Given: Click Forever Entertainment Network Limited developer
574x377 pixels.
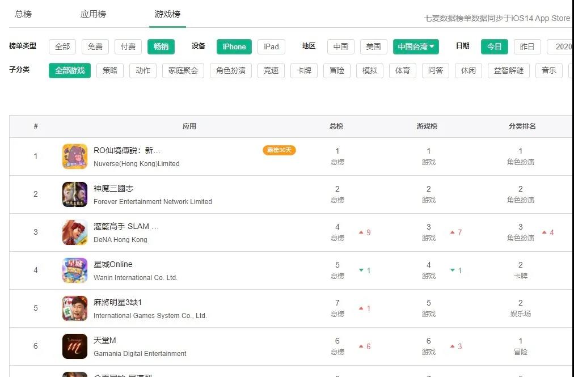Looking at the screenshot, I should [153, 202].
